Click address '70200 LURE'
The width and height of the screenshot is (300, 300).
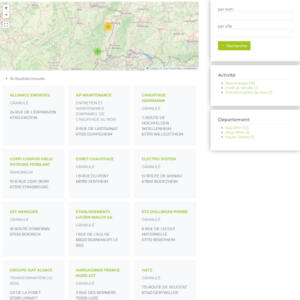[87, 298]
